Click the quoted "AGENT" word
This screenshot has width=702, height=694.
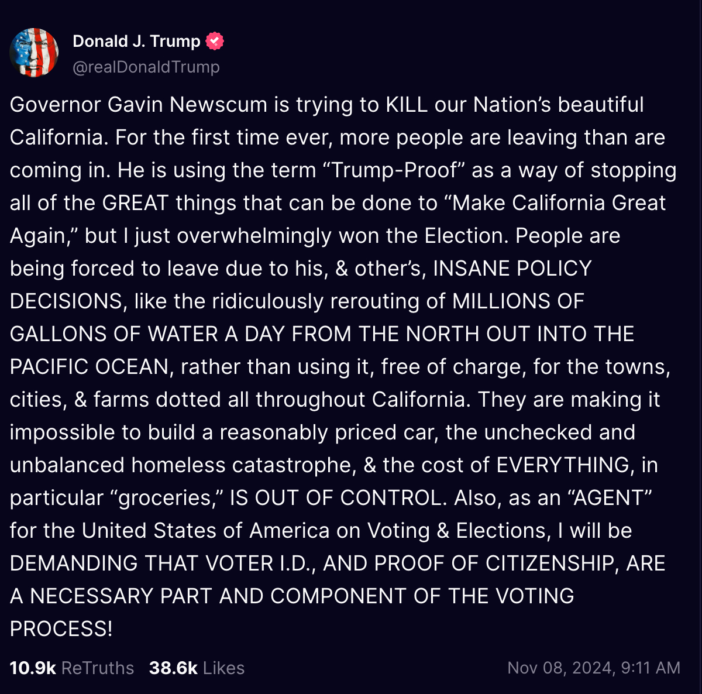tap(613, 498)
